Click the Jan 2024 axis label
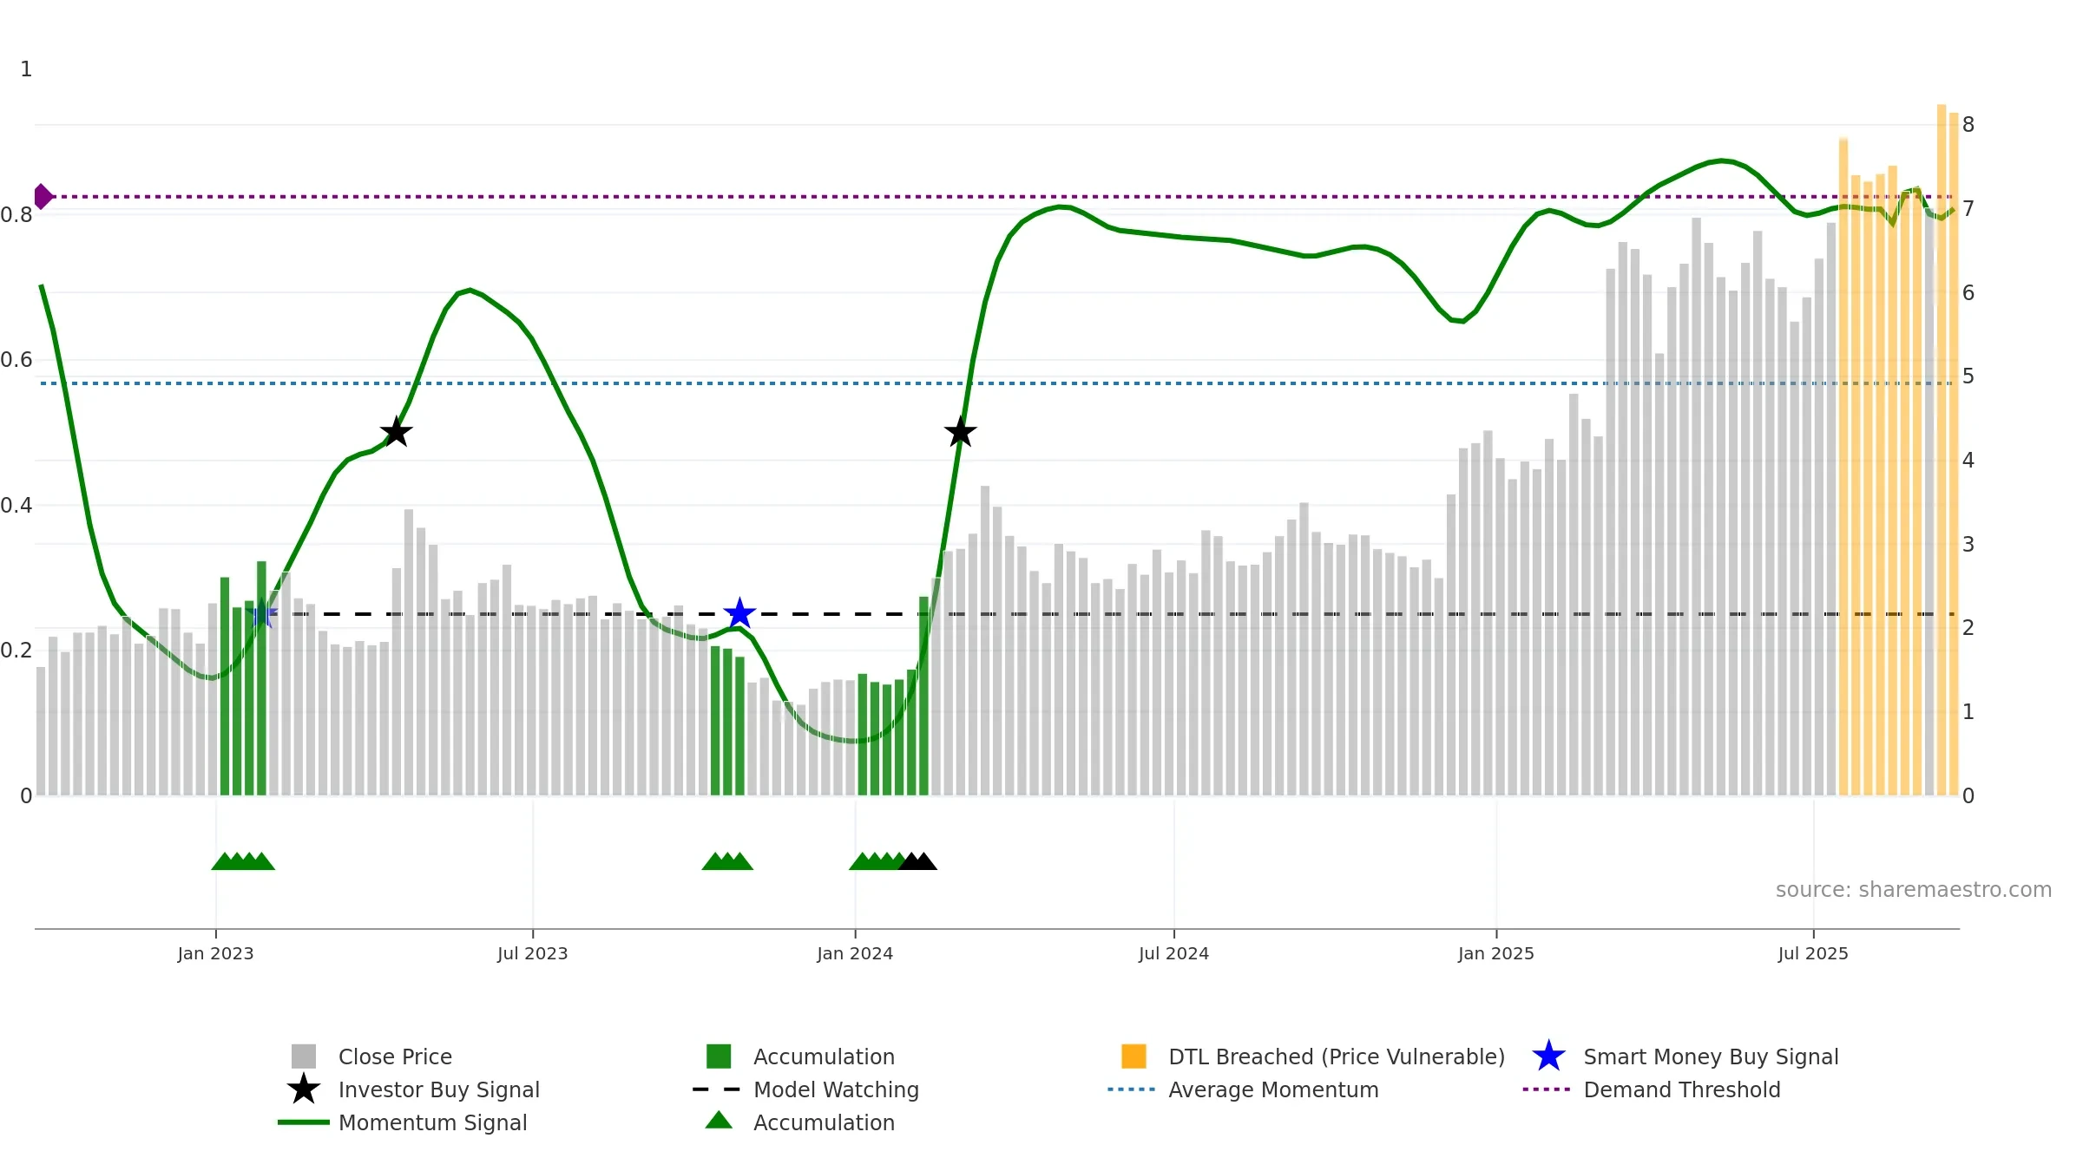Viewport: 2083px width, 1171px height. pyautogui.click(x=854, y=953)
